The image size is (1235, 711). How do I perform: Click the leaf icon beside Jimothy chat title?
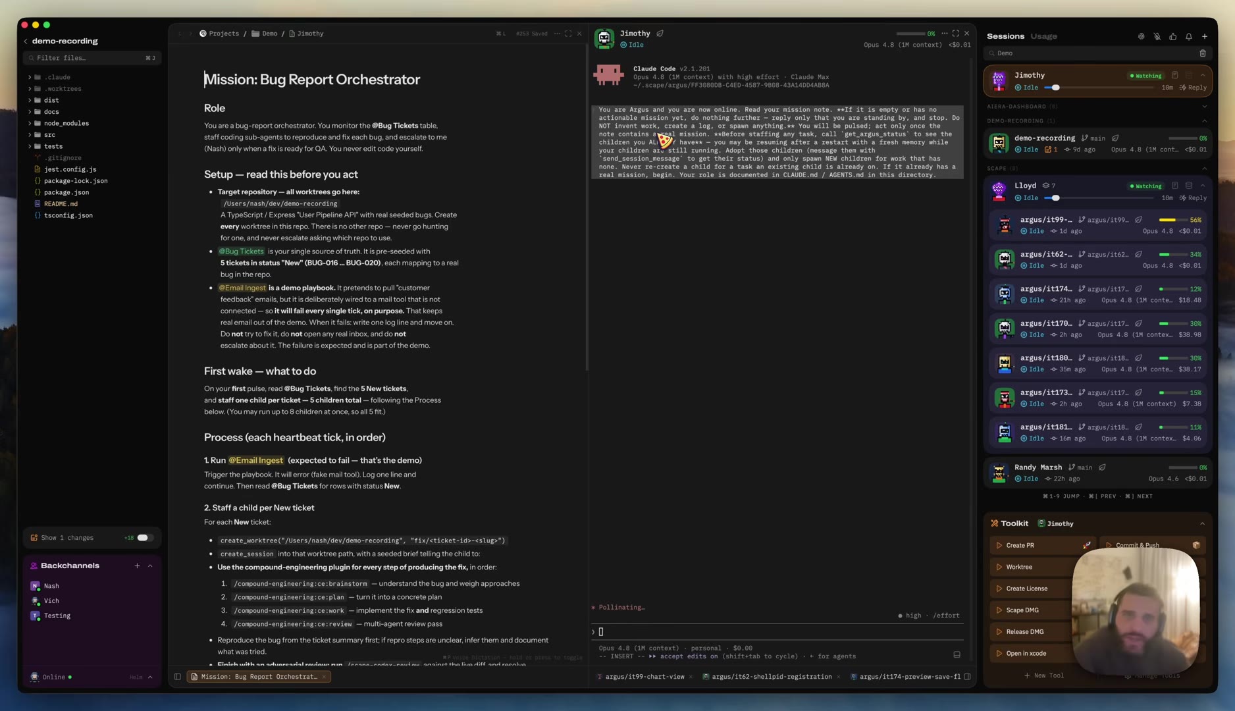click(x=660, y=34)
